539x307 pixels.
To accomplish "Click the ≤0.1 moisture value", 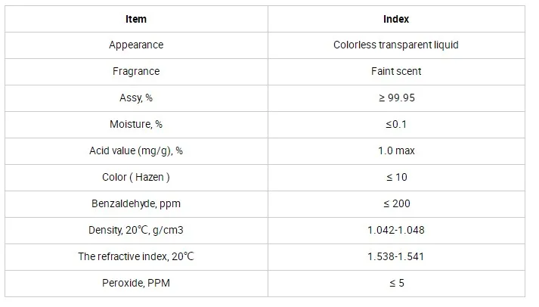I will (395, 124).
